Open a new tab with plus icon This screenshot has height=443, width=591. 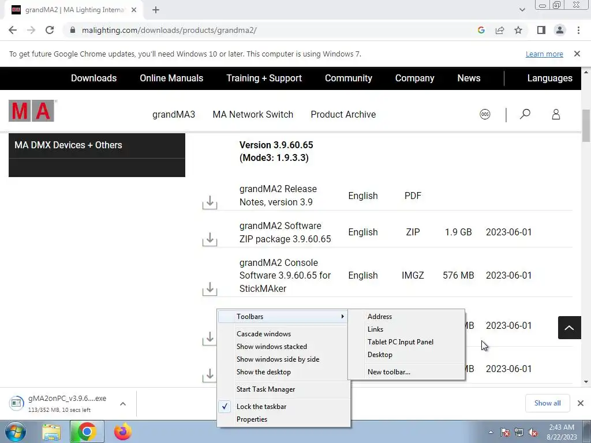point(156,10)
